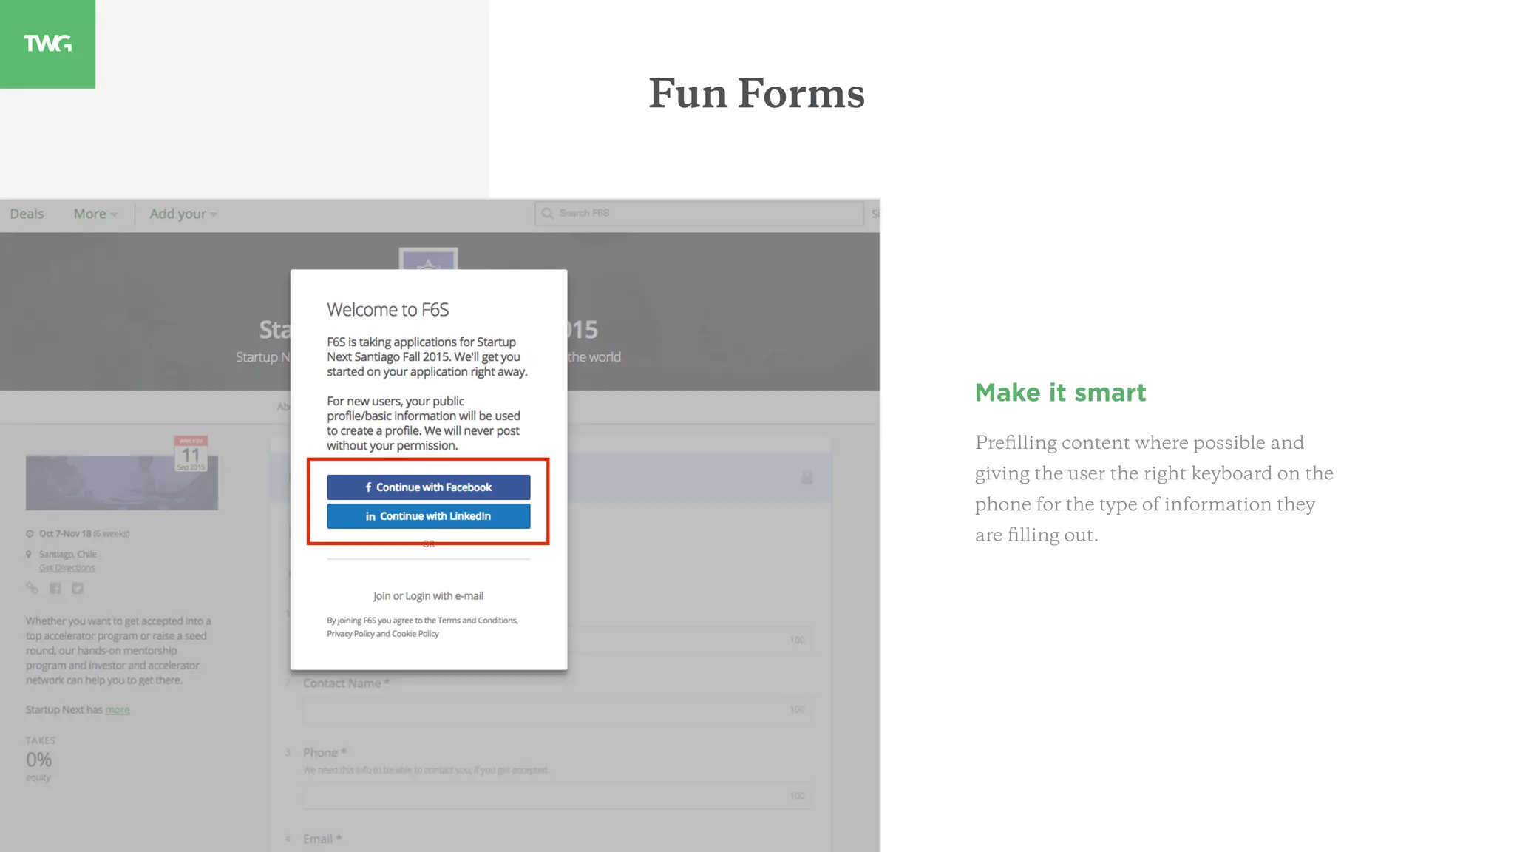Open the Deals menu item
Image resolution: width=1514 pixels, height=852 pixels.
27,214
